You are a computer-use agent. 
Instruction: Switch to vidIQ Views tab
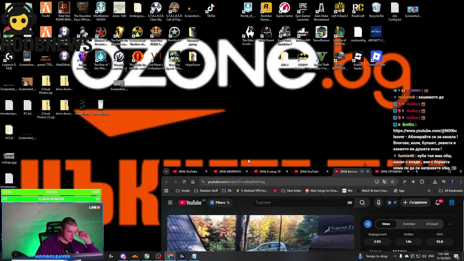386,224
